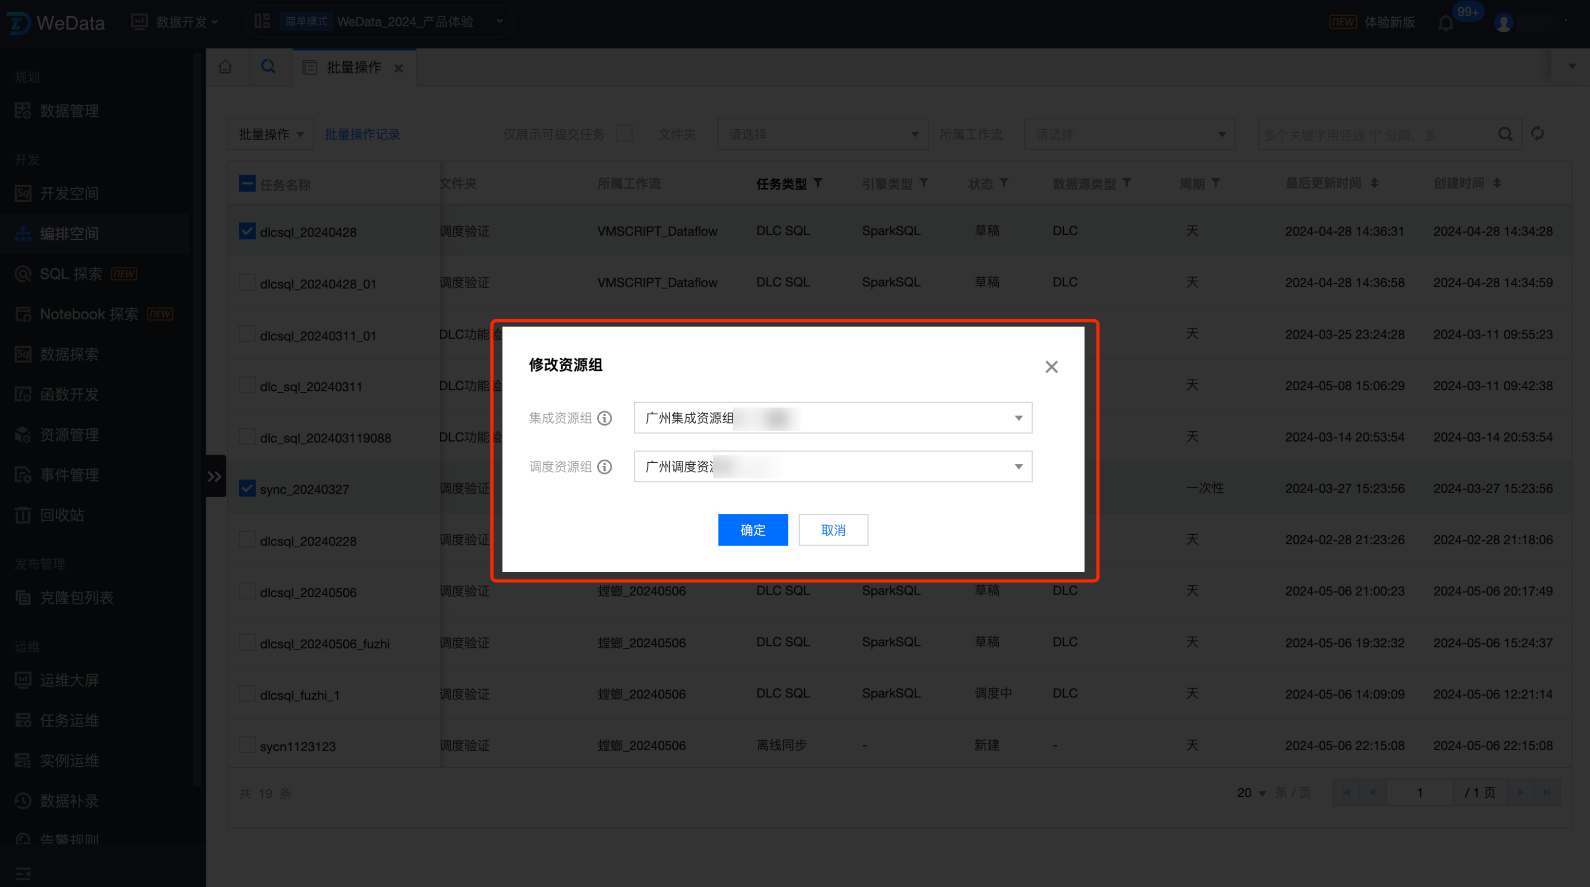Click the refresh icon next to search
This screenshot has height=887, width=1590.
[x=1538, y=133]
